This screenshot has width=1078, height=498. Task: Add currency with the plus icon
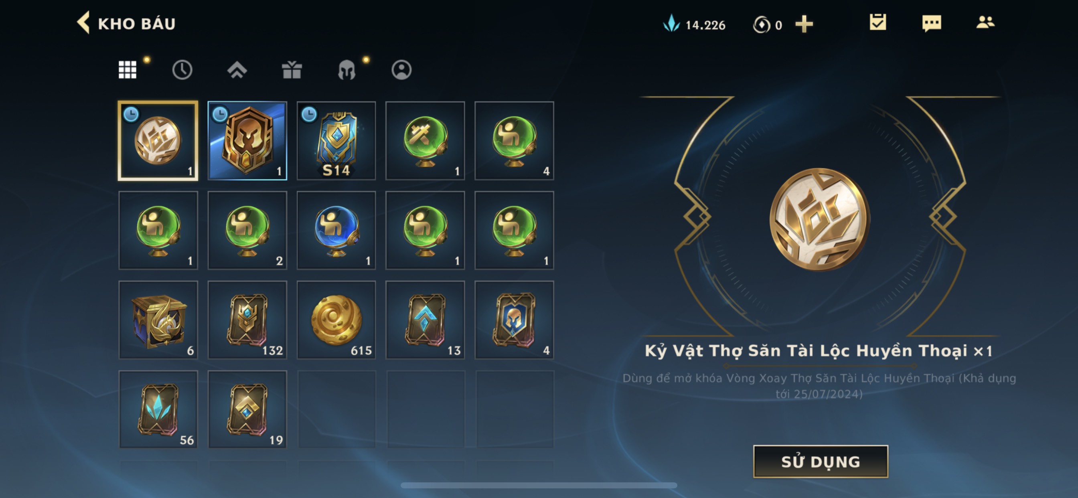tap(804, 24)
